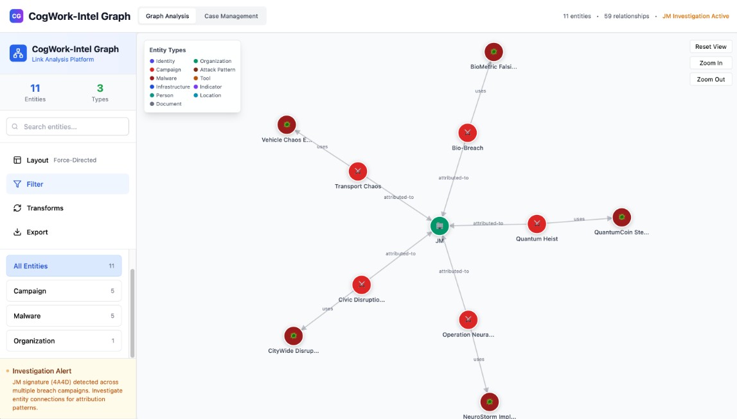The height and width of the screenshot is (419, 737).
Task: Select the CityWide Disruption malware node
Action: 293,336
